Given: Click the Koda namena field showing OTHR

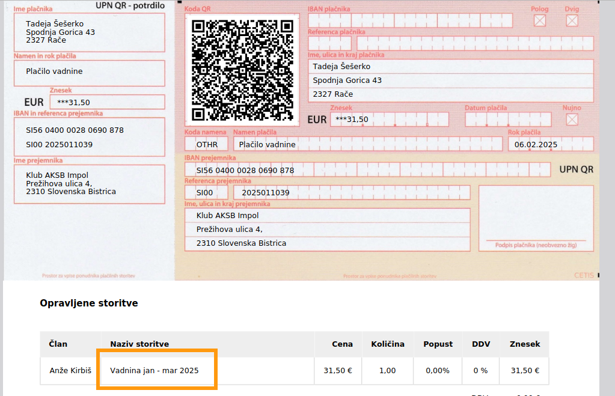Looking at the screenshot, I should tap(207, 144).
